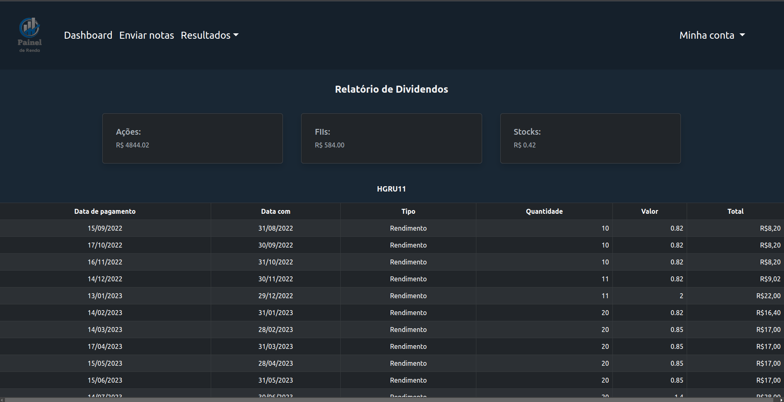The width and height of the screenshot is (784, 402).
Task: Click the Painel de Renda logo
Action: click(30, 35)
